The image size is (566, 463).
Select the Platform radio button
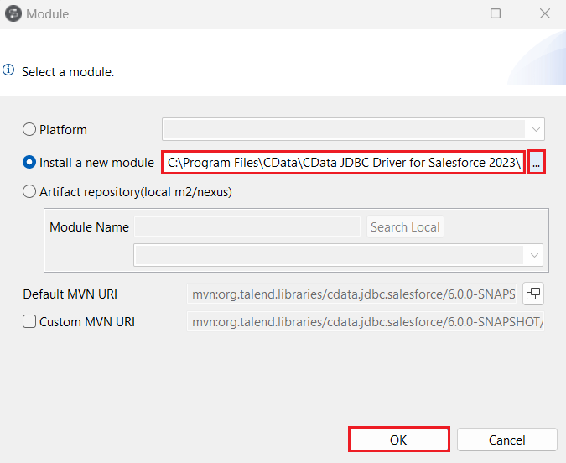click(x=30, y=130)
